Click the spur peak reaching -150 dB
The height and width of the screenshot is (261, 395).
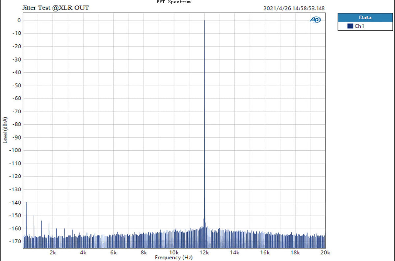coord(34,216)
